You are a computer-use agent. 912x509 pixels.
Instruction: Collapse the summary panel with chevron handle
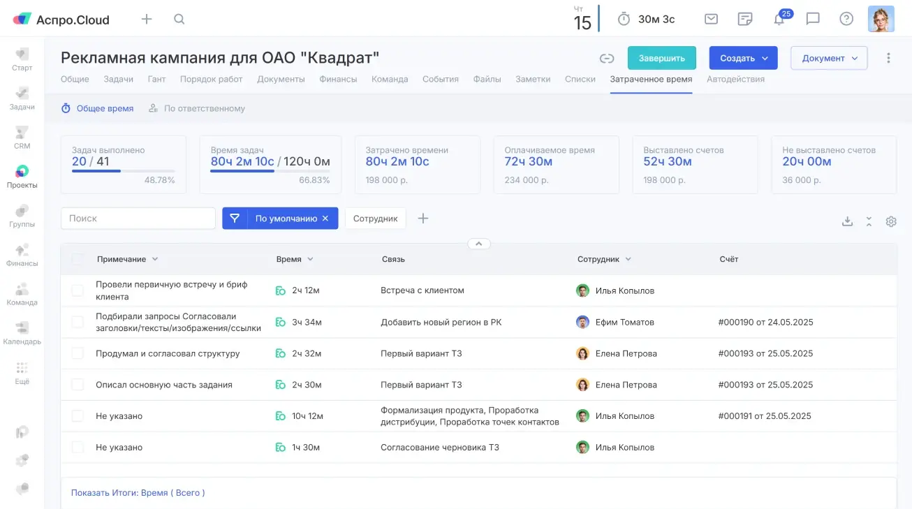pyautogui.click(x=478, y=244)
